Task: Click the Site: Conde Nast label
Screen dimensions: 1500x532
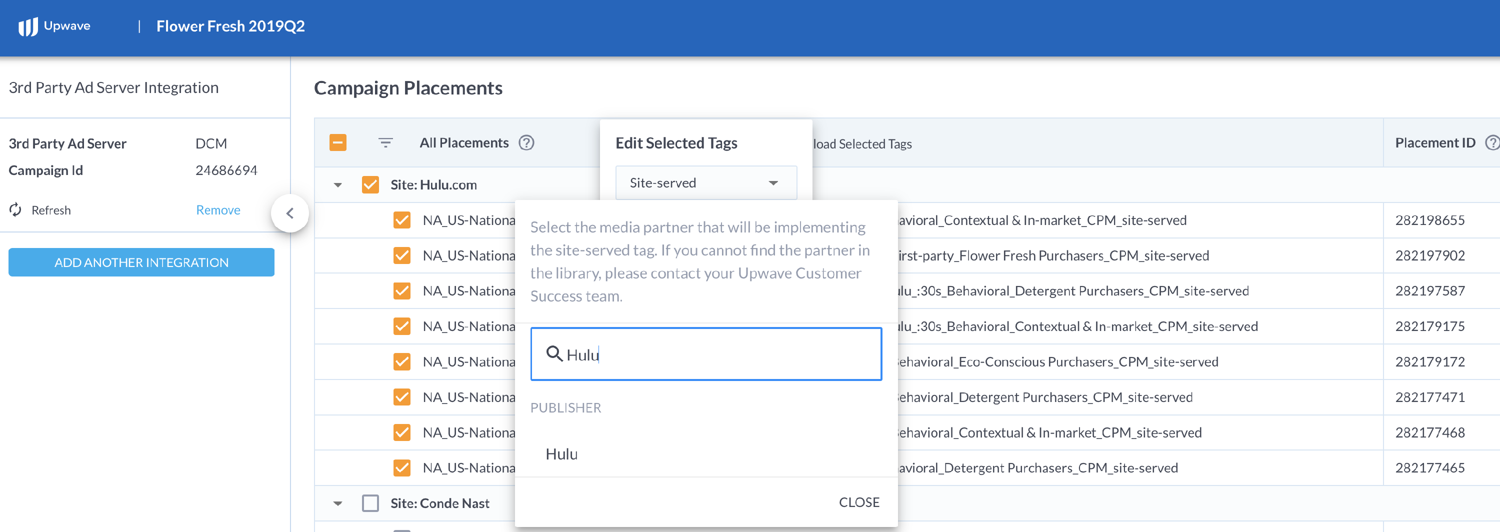Action: point(440,503)
